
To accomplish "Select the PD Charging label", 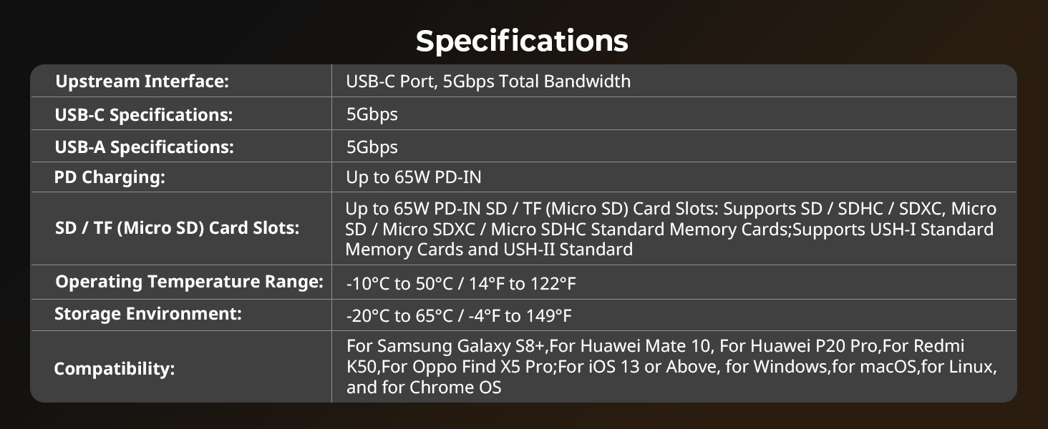I will pos(110,177).
